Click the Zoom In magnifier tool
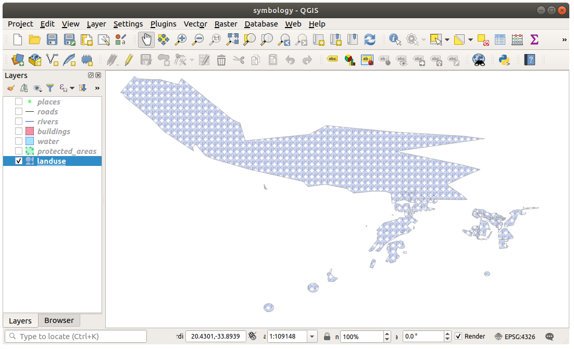Image resolution: width=574 pixels, height=349 pixels. pyautogui.click(x=181, y=40)
